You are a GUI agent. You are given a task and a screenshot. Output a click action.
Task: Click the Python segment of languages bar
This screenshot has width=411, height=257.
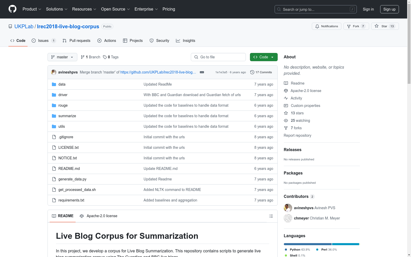tap(308, 244)
